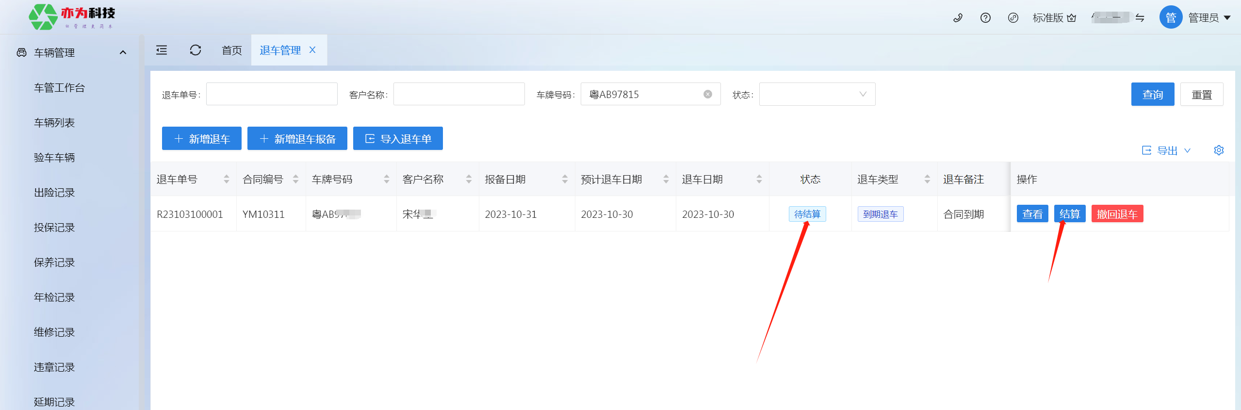Open 车辆列表 in the sidebar

coord(54,123)
